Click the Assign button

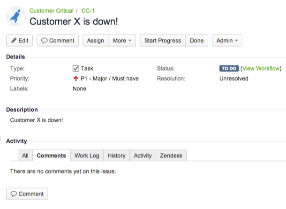[x=96, y=41]
